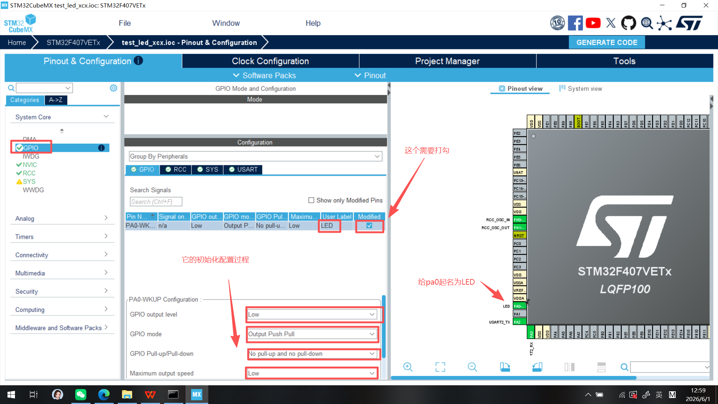Open the category panel gear settings
This screenshot has width=718, height=404.
click(x=113, y=88)
